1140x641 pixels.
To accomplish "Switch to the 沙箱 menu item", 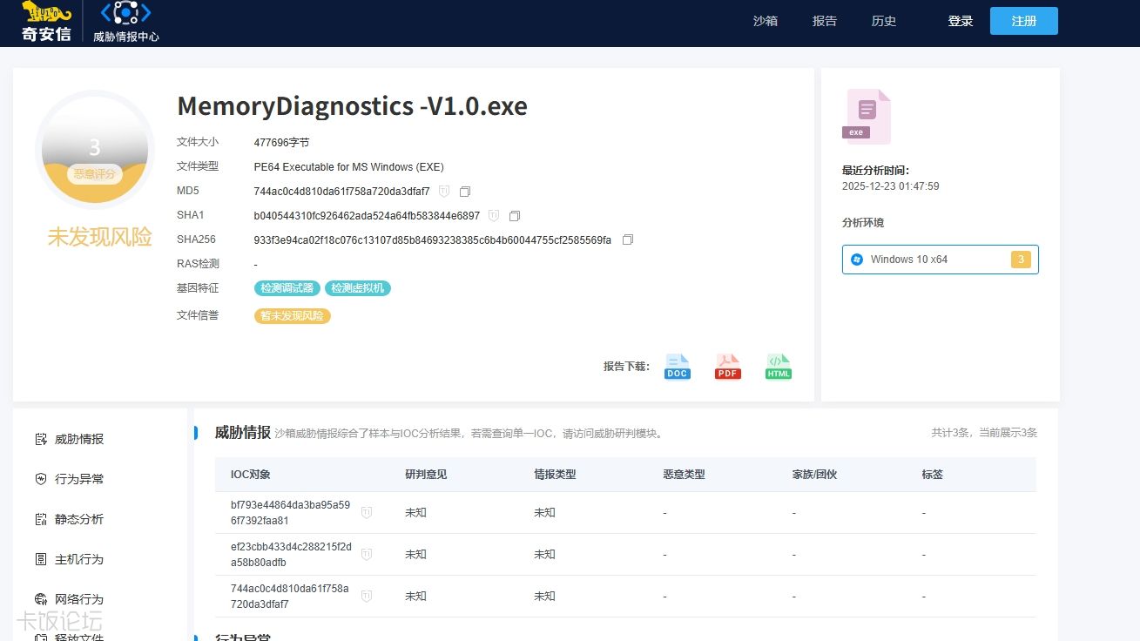I will pos(765,20).
